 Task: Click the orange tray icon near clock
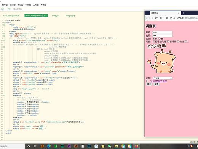click(191, 146)
